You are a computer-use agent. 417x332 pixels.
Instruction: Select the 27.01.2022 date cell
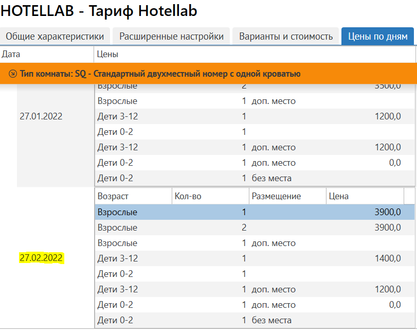coord(41,116)
